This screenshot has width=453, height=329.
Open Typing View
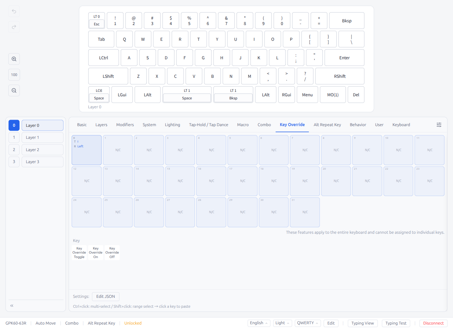click(363, 323)
